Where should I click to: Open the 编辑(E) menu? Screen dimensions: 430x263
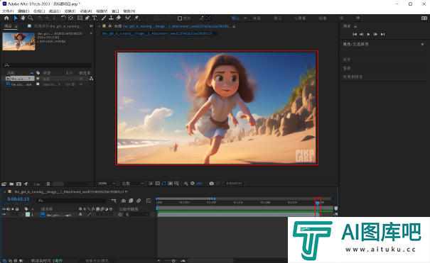pyautogui.click(x=23, y=11)
